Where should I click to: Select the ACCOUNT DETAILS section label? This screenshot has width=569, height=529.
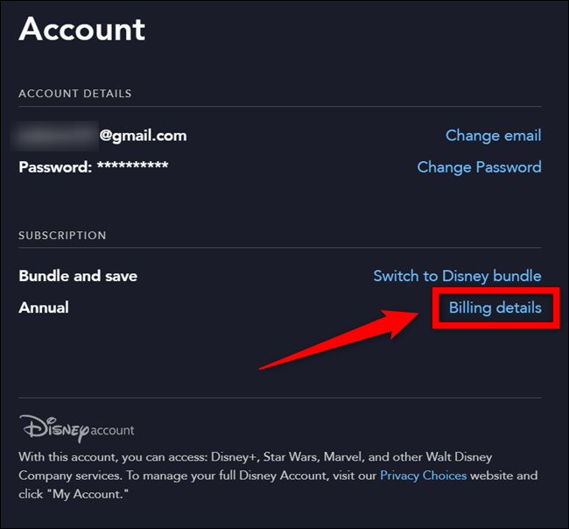tap(75, 94)
